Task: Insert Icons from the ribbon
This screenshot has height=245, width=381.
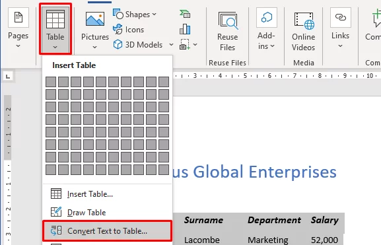Action: click(x=129, y=30)
